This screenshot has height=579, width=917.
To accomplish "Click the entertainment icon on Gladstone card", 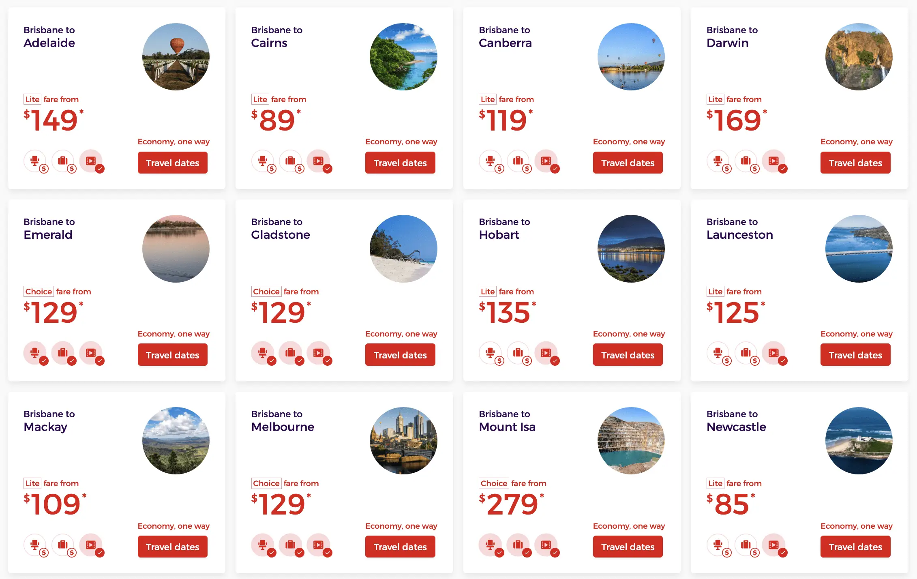I will [x=319, y=353].
